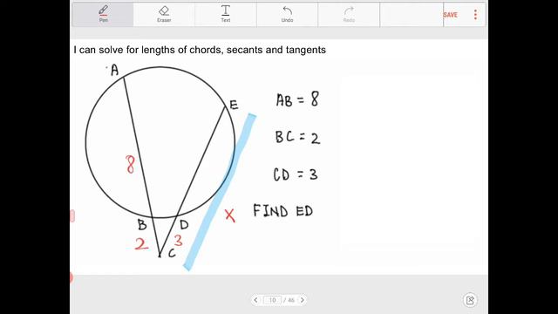Viewport: 558px width, 314px height.
Task: Click the handwritten 'BC = 2' text
Action: tap(297, 138)
